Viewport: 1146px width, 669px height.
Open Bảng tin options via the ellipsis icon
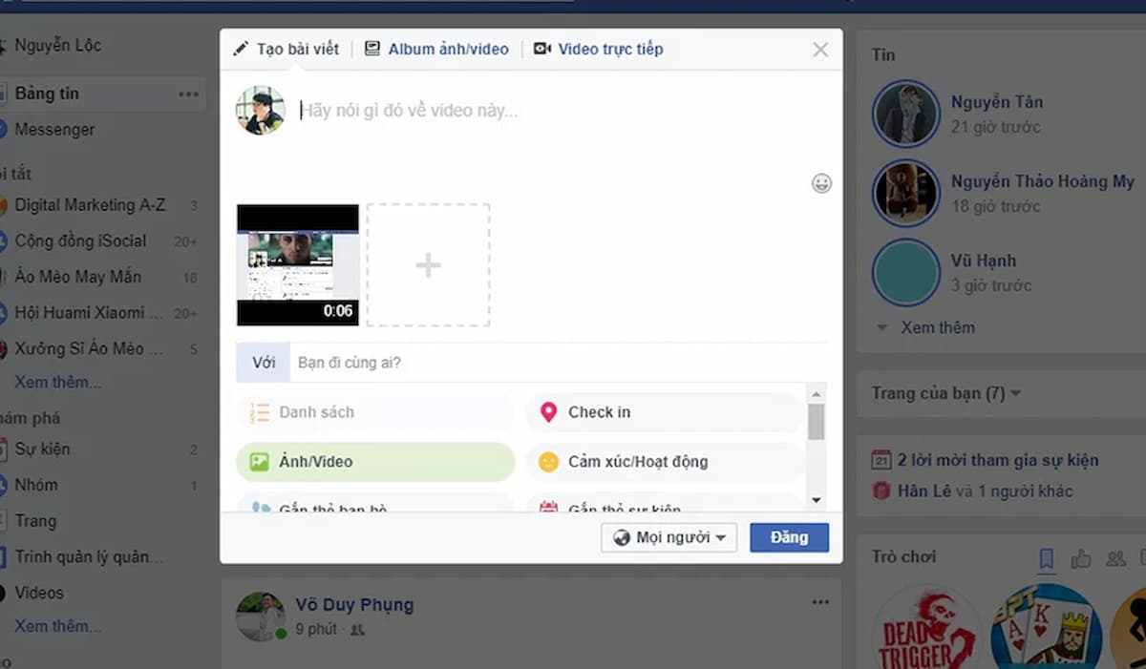(x=188, y=93)
